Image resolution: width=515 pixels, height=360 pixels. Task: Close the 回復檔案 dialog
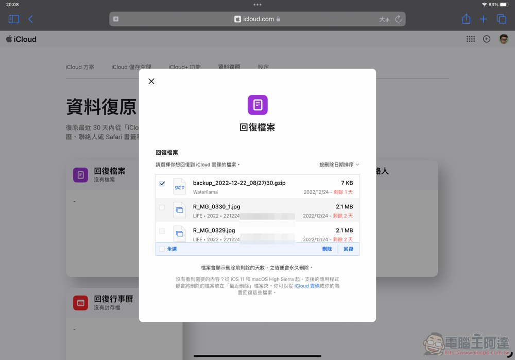point(151,81)
